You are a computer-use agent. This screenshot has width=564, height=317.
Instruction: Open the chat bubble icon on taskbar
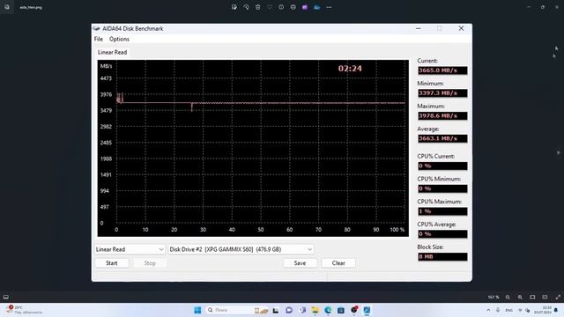(x=289, y=310)
